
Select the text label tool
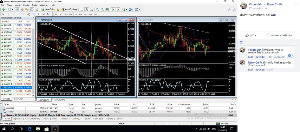click(x=44, y=14)
